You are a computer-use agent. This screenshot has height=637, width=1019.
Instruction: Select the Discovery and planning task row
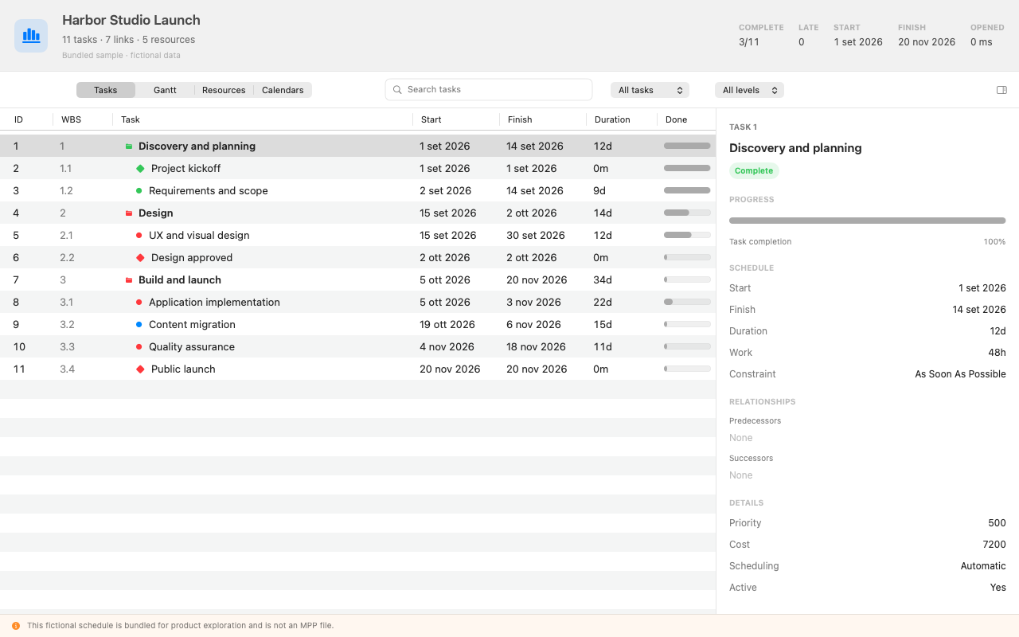pyautogui.click(x=357, y=147)
